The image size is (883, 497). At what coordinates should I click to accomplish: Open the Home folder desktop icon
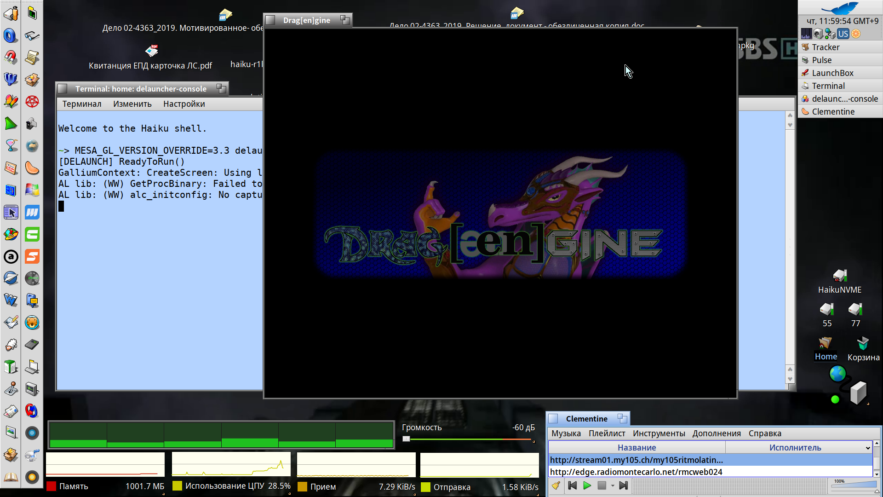click(x=826, y=349)
